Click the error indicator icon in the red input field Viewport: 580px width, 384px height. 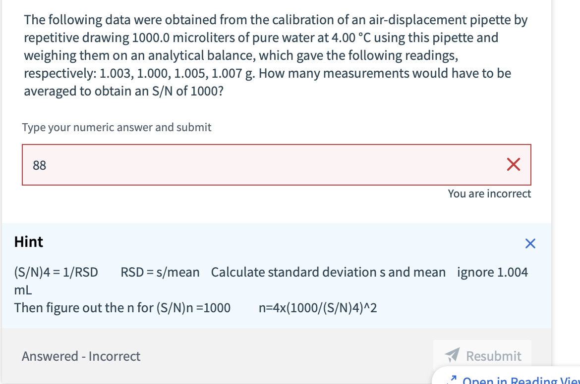(x=513, y=165)
